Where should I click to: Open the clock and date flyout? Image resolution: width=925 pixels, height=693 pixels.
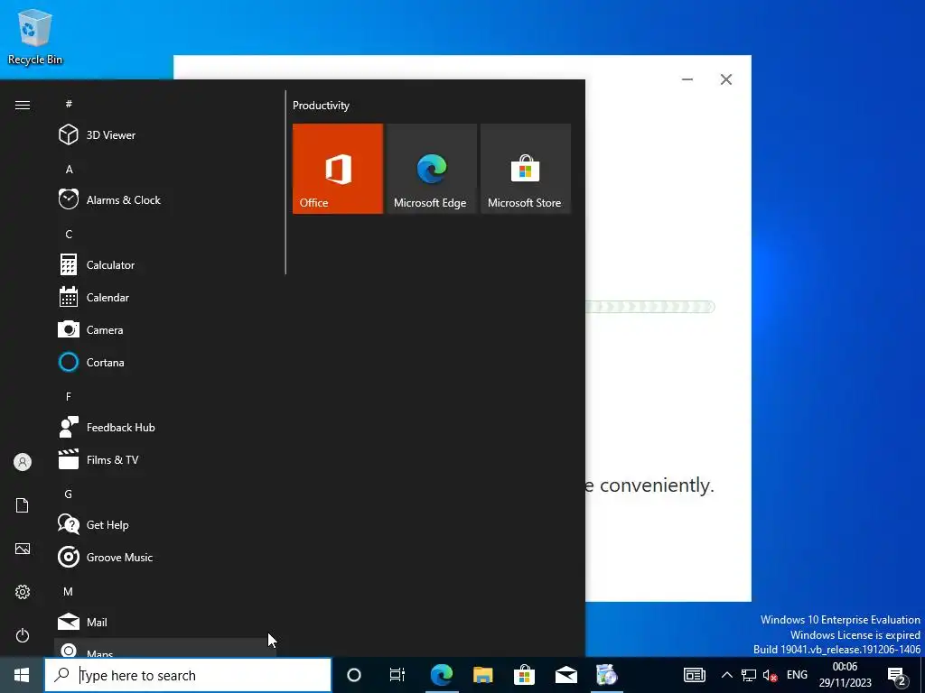point(845,675)
